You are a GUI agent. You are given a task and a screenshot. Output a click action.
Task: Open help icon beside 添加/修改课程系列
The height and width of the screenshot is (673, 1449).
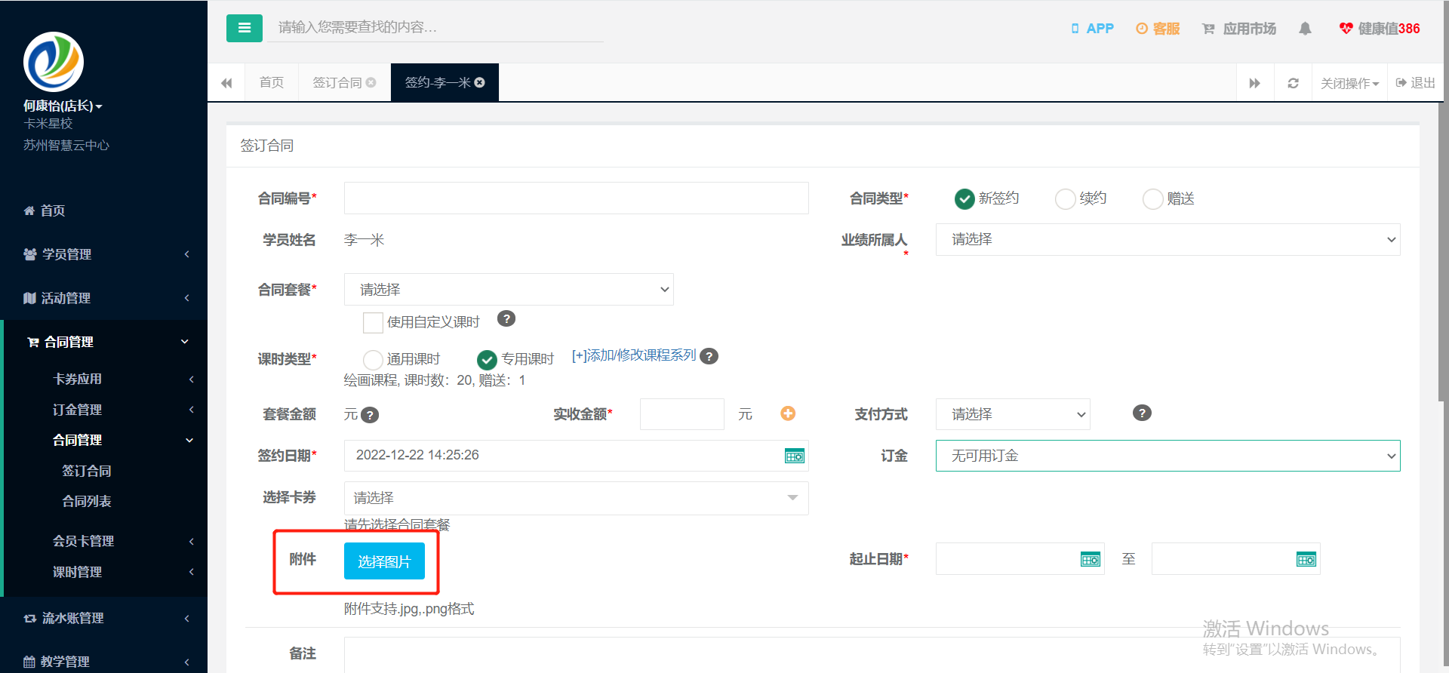pos(709,356)
